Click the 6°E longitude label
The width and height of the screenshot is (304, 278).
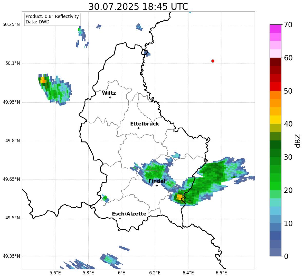[121, 273]
